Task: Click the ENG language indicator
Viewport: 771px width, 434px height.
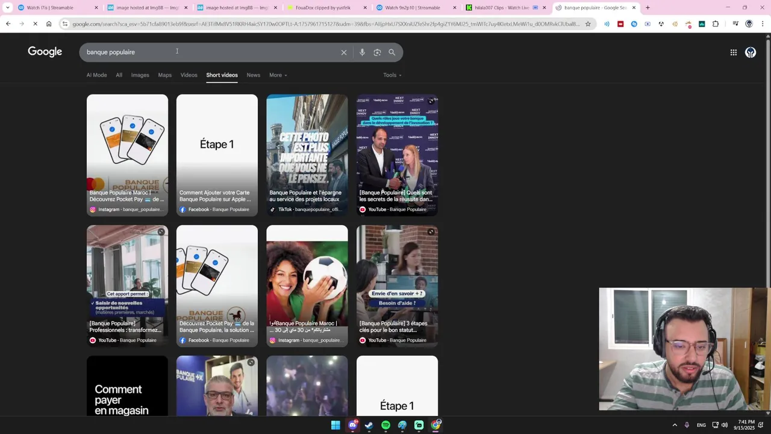Action: point(701,425)
